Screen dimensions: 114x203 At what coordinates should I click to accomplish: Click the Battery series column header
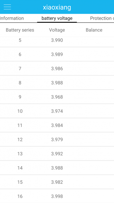pyautogui.click(x=20, y=30)
